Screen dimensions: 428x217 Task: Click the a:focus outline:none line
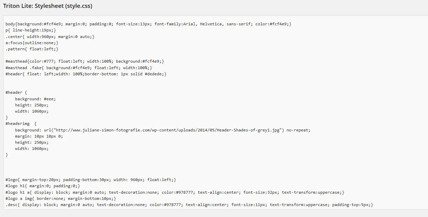(x=32, y=43)
